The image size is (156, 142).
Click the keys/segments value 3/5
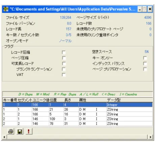tap(69, 35)
